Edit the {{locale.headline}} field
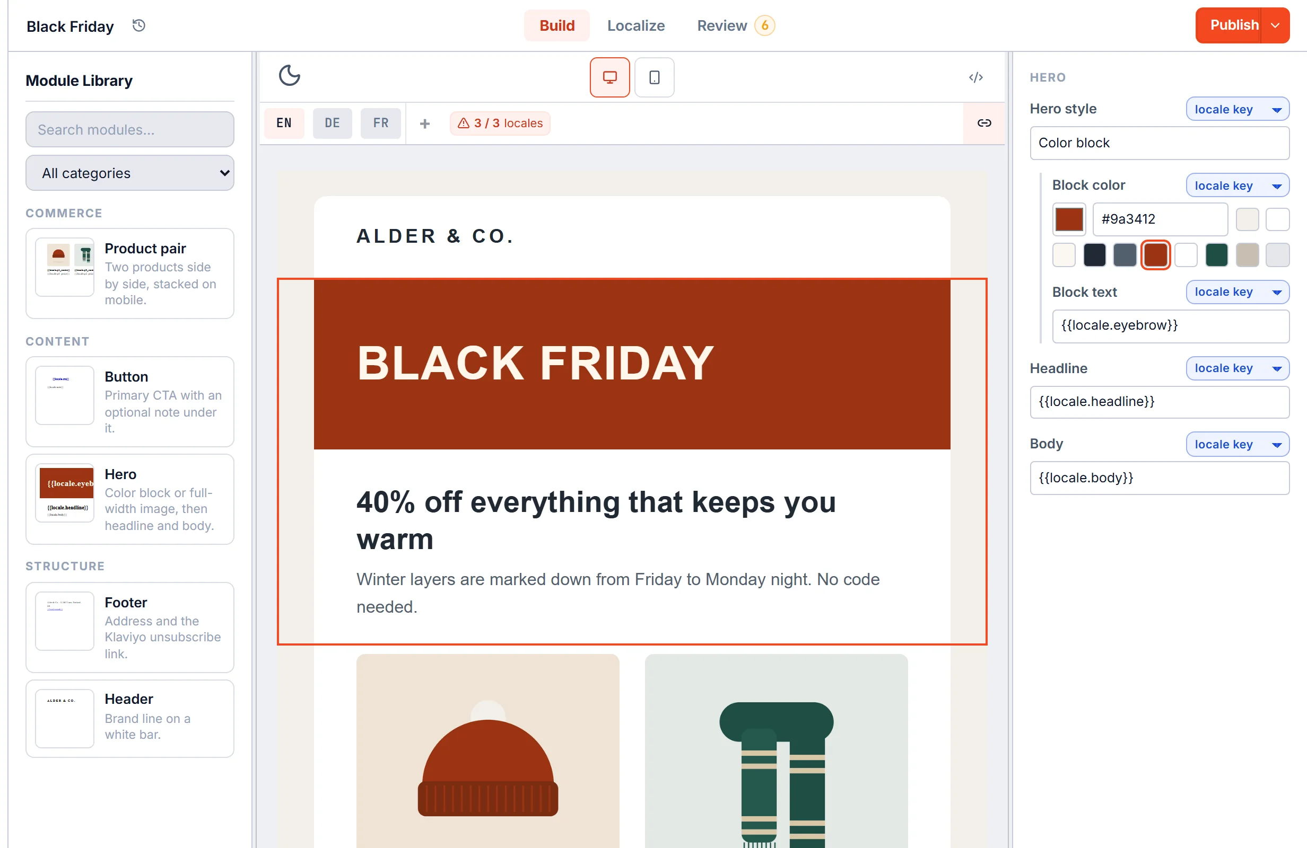 (x=1160, y=402)
